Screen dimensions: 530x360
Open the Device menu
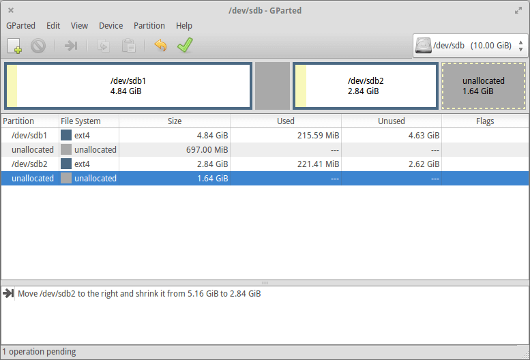(111, 25)
